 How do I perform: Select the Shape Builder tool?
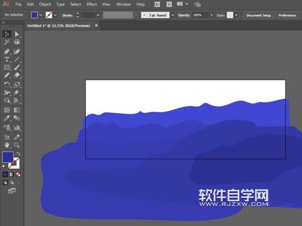click(7, 100)
